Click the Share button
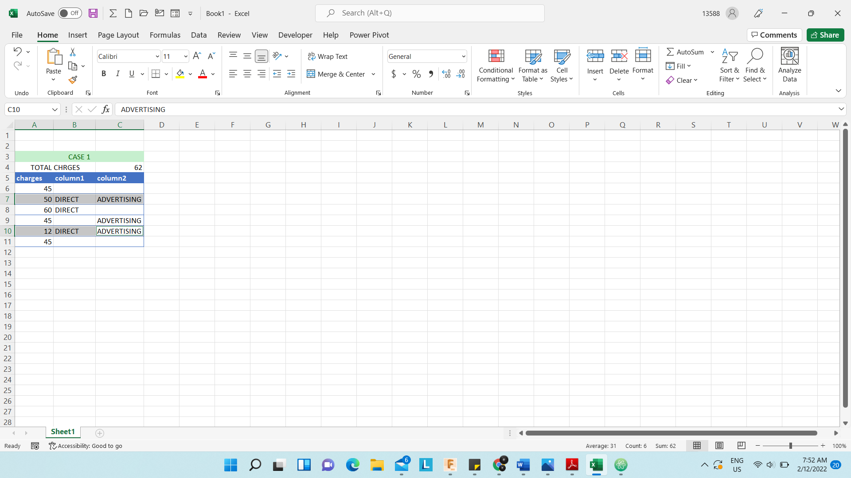Image resolution: width=851 pixels, height=478 pixels. point(825,35)
